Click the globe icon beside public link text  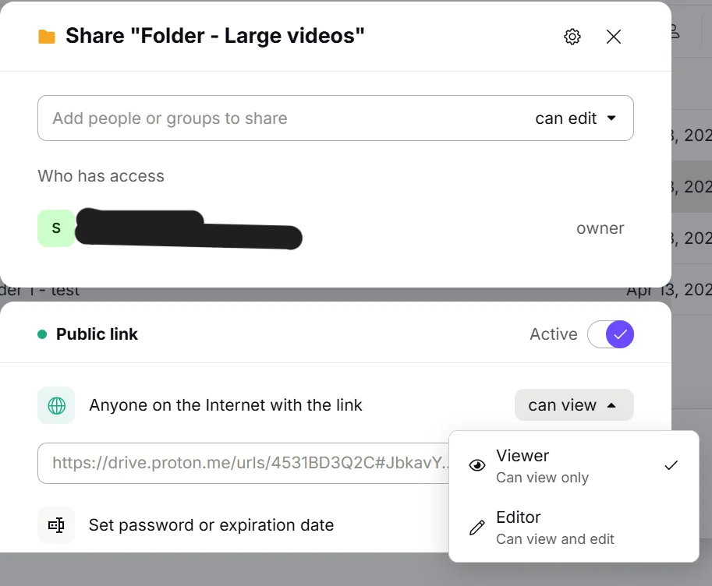coord(55,405)
